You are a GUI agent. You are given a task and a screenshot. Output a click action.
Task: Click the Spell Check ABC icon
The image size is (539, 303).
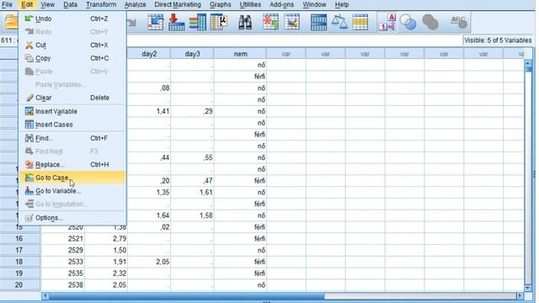tap(458, 23)
